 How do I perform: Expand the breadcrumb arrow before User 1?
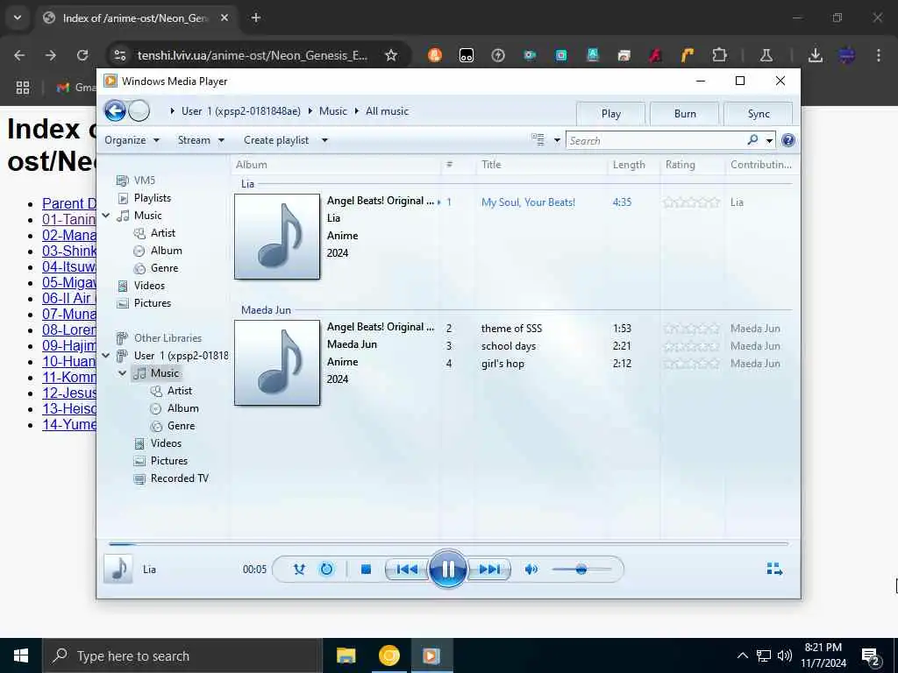click(172, 111)
